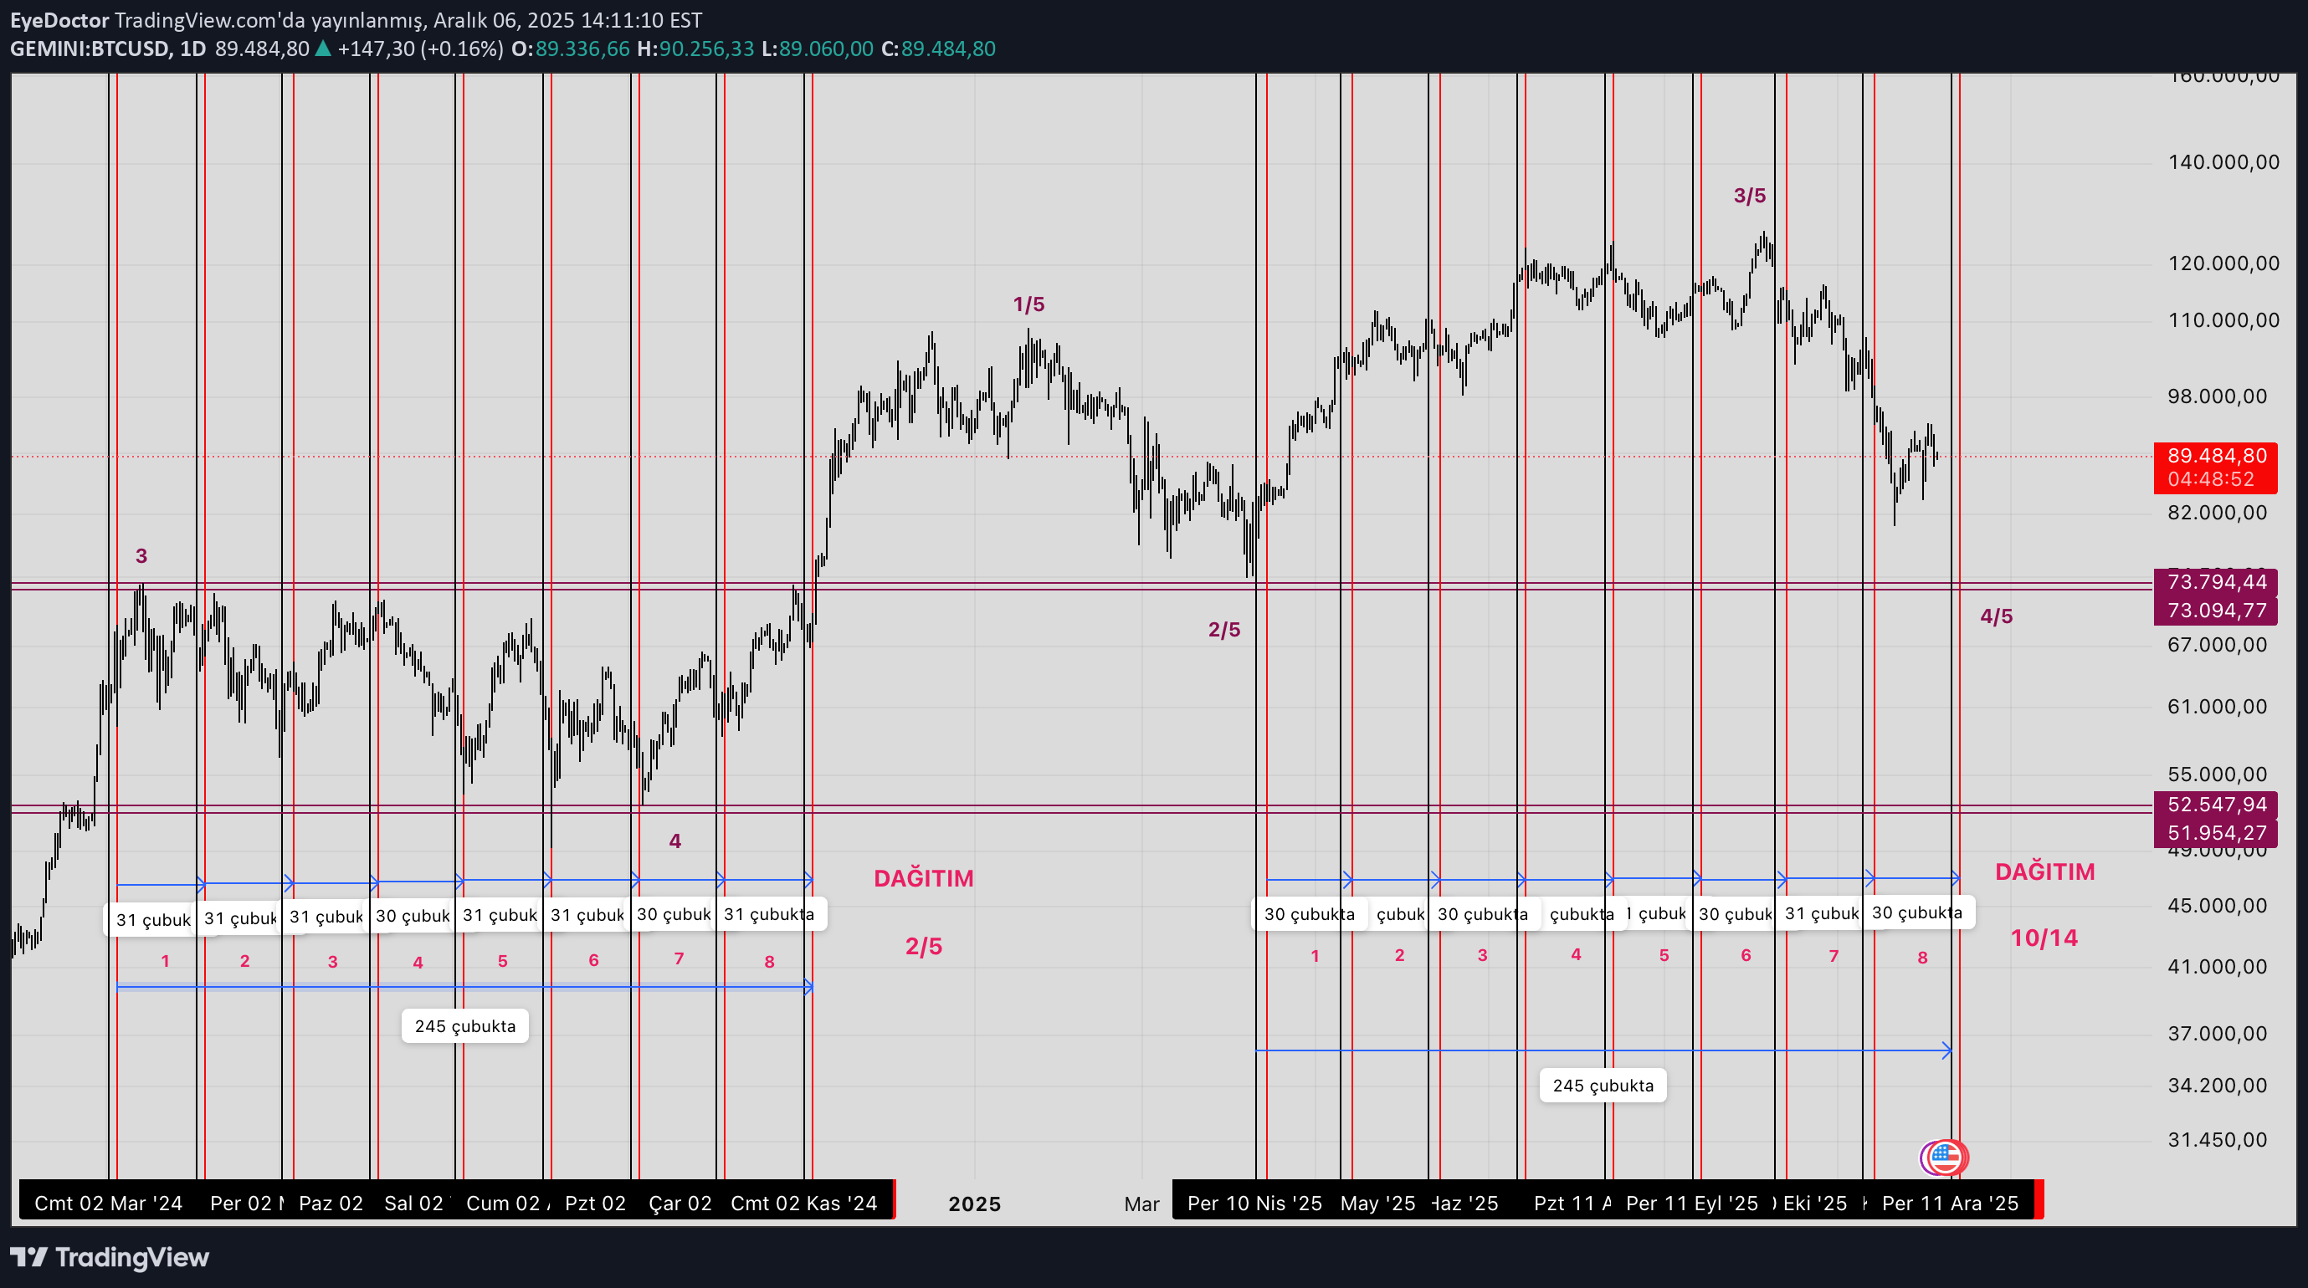Click the green up-arrow price change indicator

pos(322,49)
